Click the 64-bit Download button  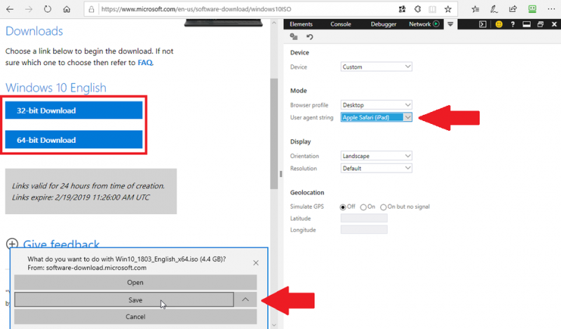[74, 140]
